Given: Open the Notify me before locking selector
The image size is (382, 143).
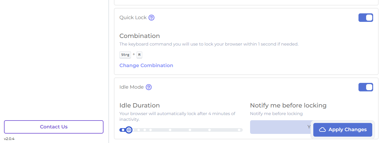Looking at the screenshot, I should point(280,127).
